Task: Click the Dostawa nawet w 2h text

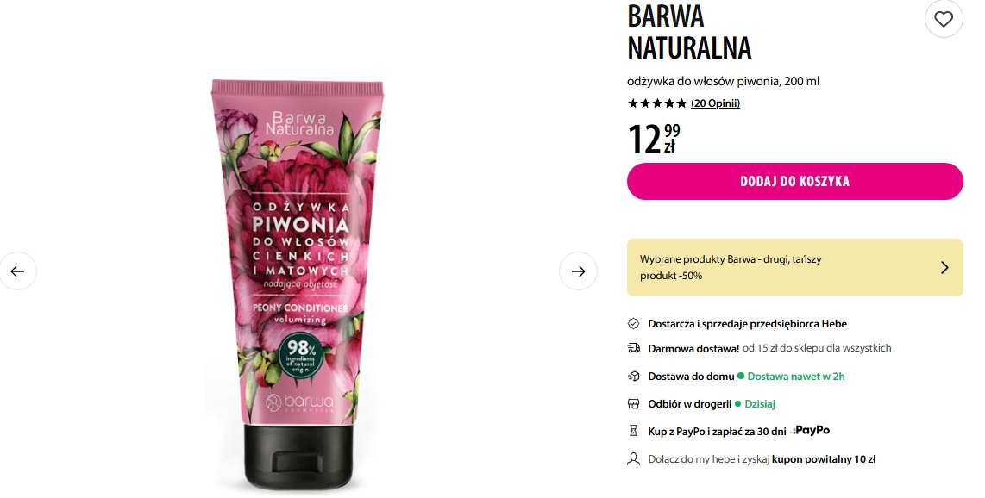Action: click(796, 377)
